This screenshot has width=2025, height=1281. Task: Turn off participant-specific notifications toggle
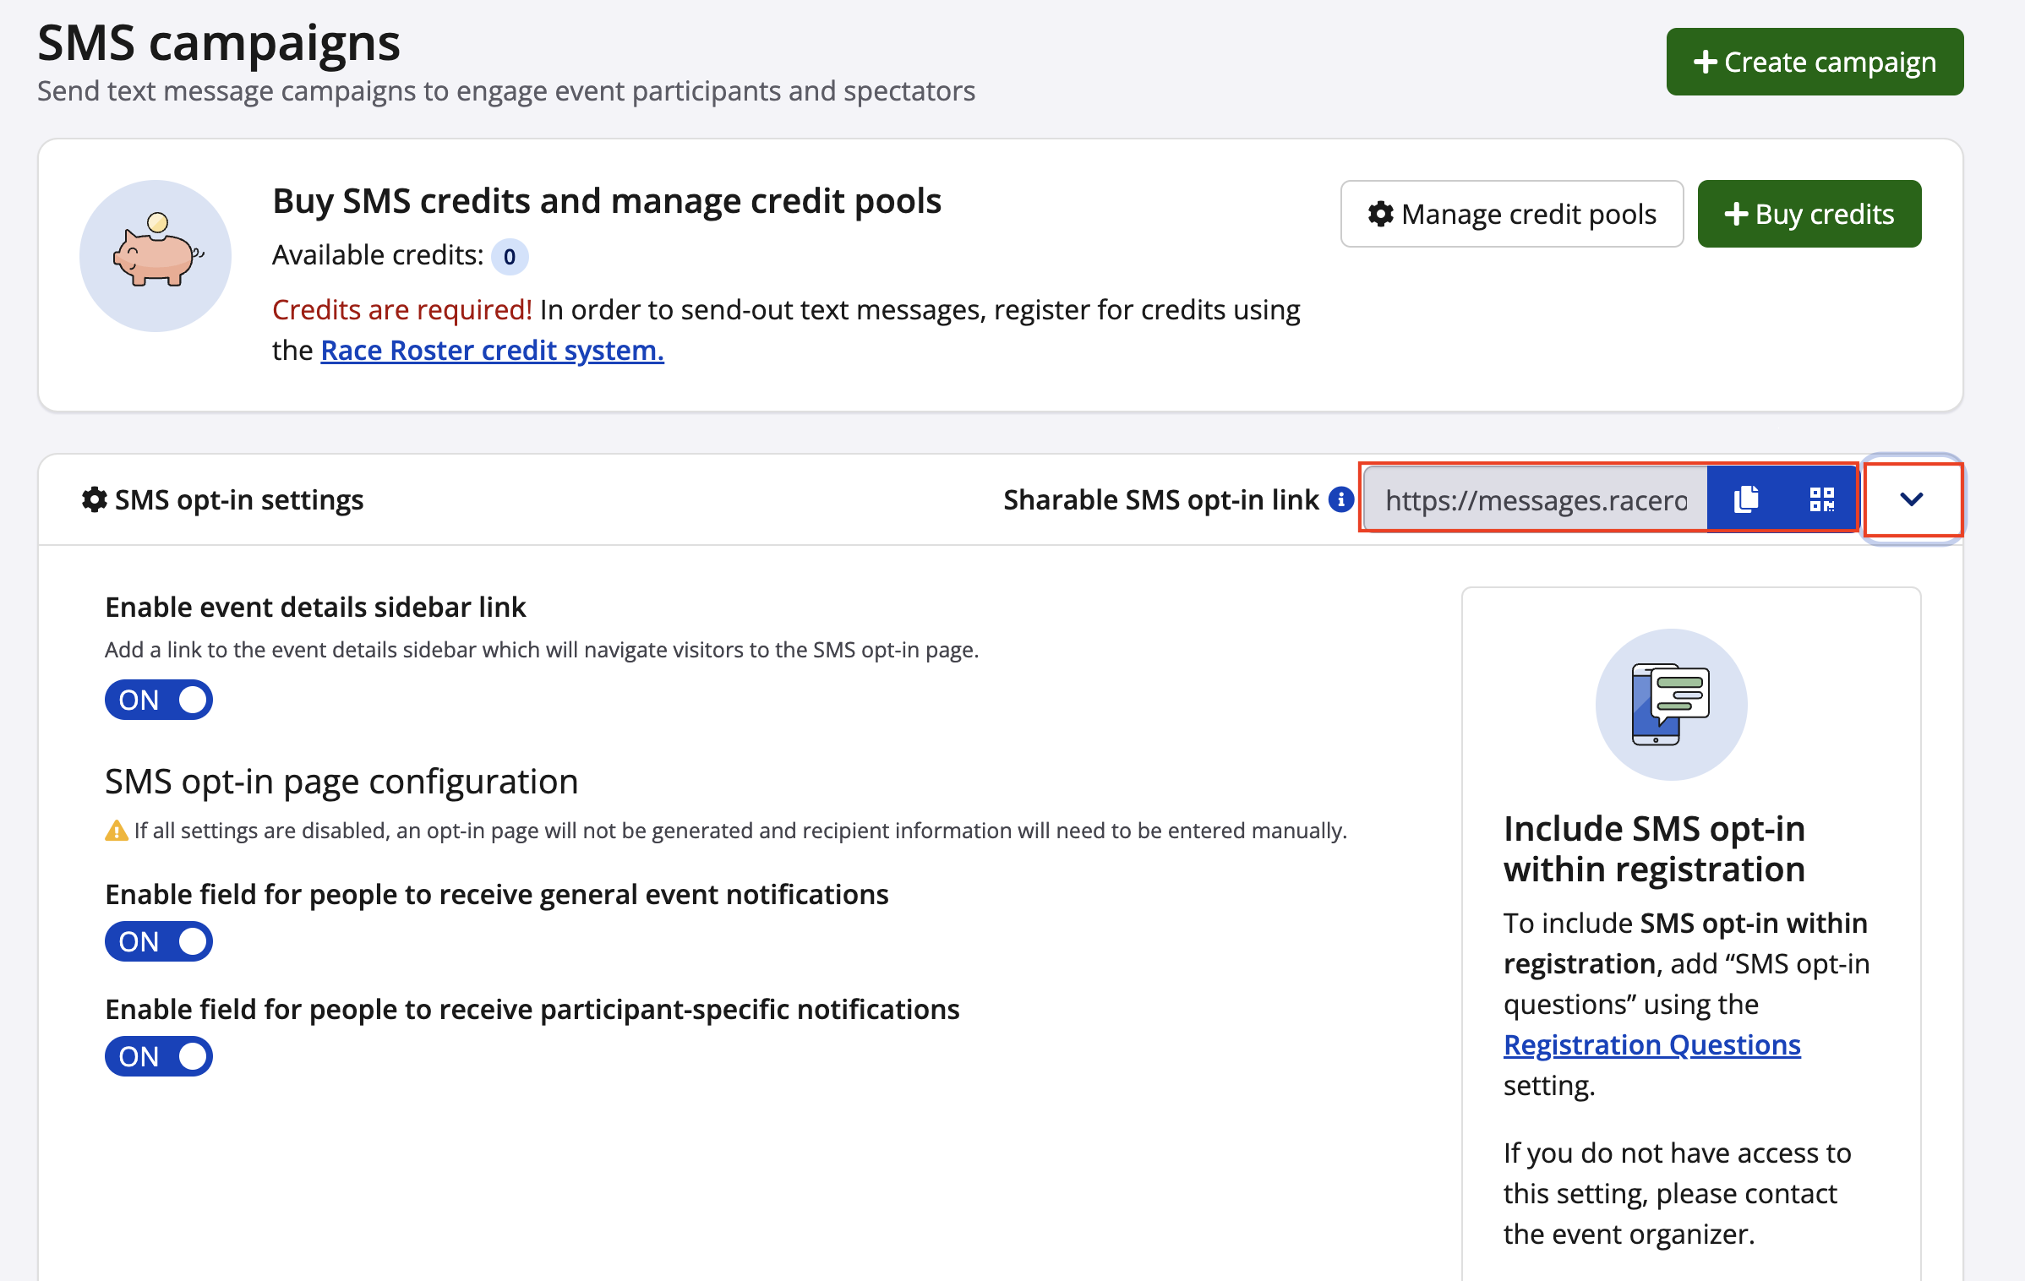(159, 1056)
